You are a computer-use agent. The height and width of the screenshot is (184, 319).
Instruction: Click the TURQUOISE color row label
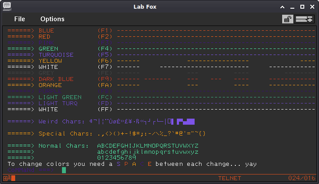[56, 55]
